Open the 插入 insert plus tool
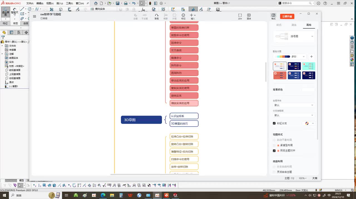Screen dimensions: 356x199 pos(193,16)
